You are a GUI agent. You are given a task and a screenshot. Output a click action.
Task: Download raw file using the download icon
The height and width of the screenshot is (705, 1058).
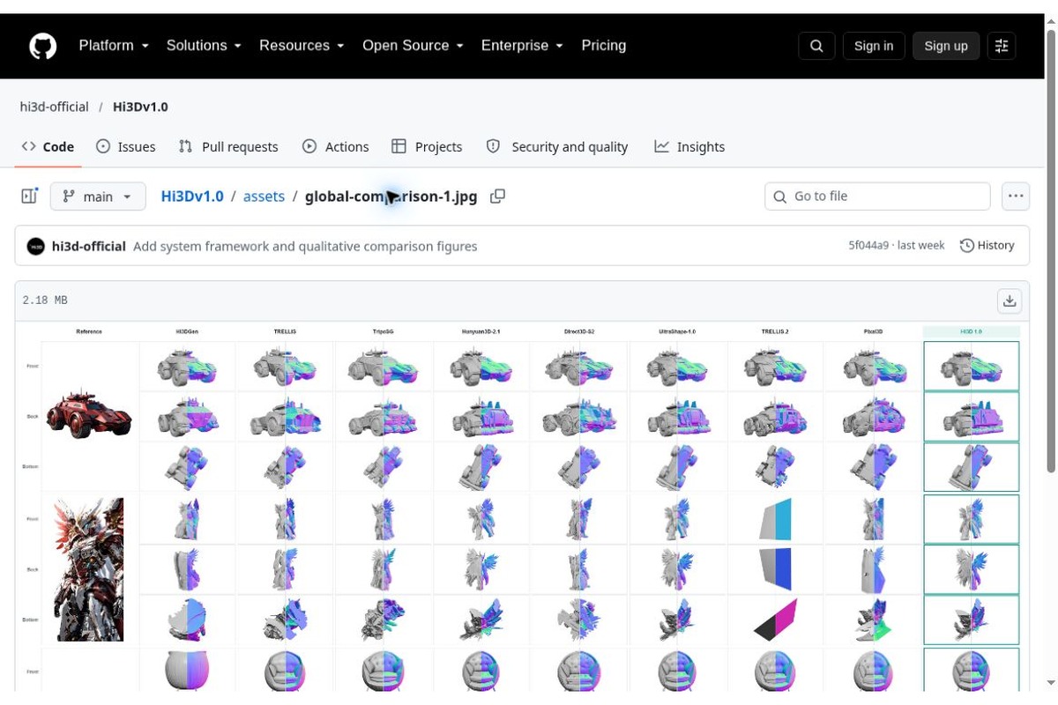pyautogui.click(x=1010, y=301)
